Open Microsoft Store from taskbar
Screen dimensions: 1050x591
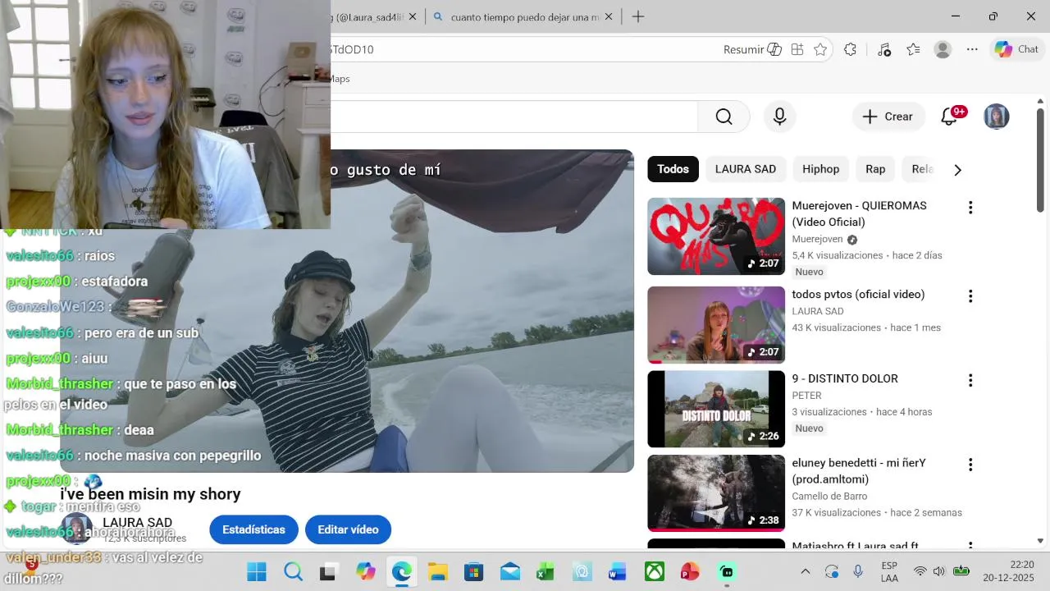click(x=473, y=571)
